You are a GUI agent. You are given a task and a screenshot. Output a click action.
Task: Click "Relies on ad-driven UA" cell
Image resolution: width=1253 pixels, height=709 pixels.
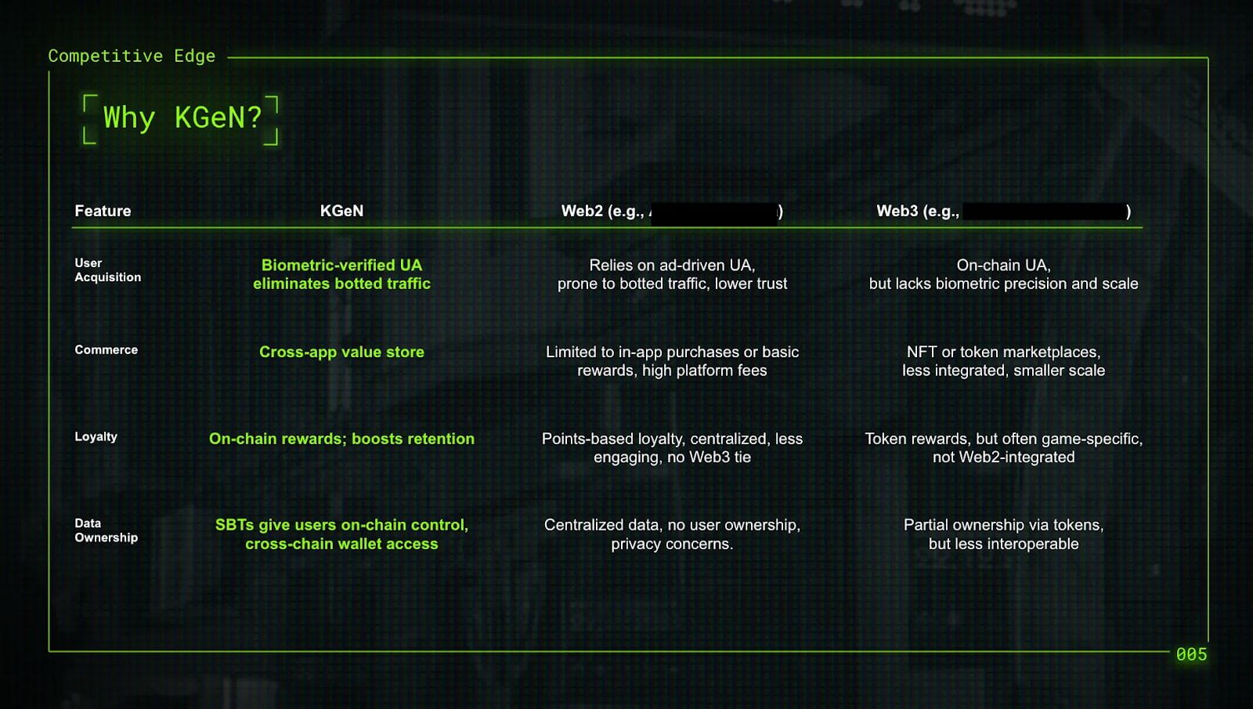[672, 274]
